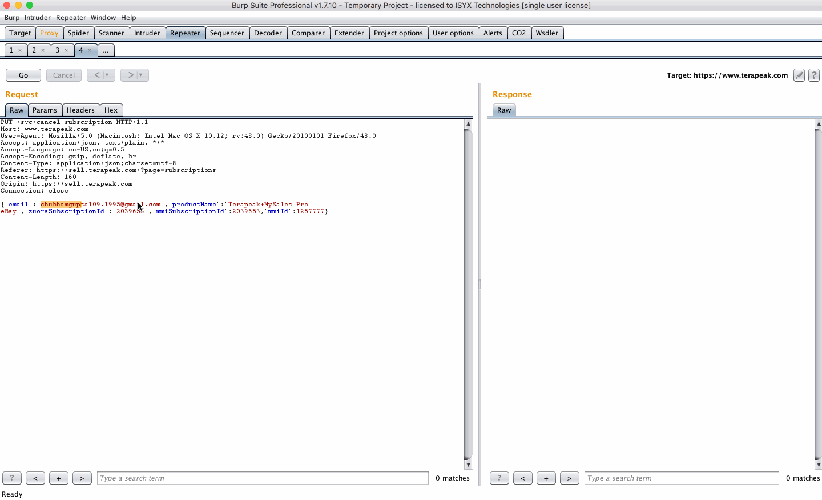
Task: Click response search plus button
Action: (546, 478)
